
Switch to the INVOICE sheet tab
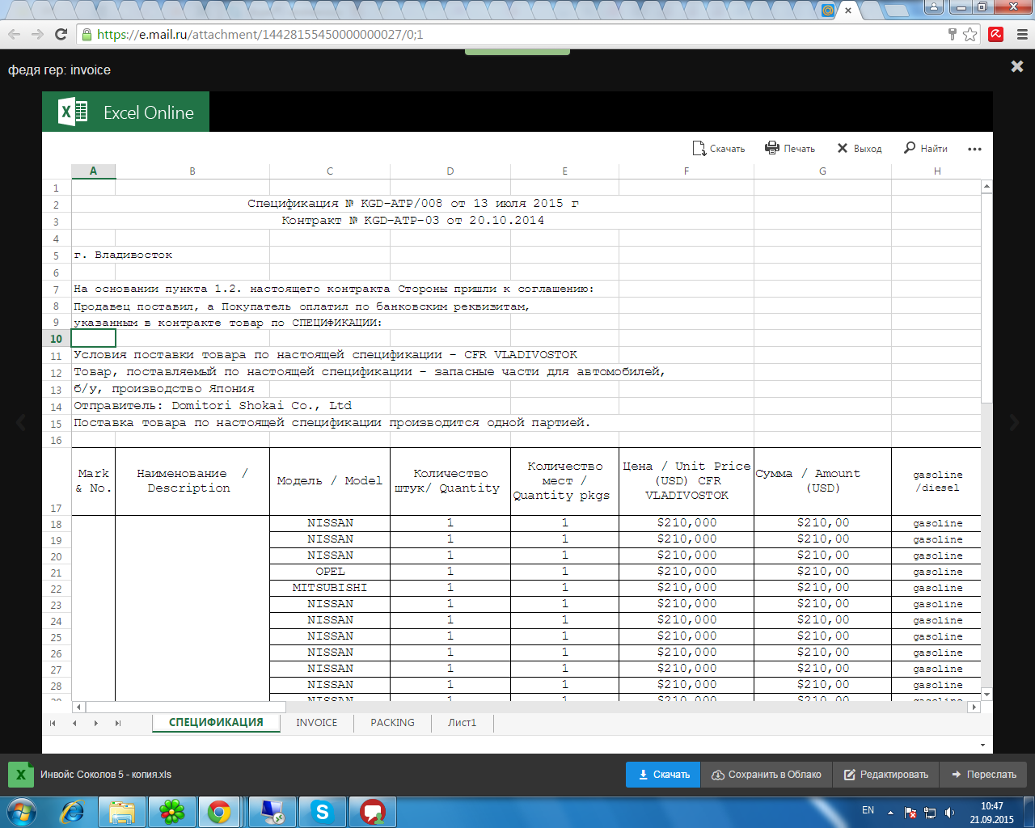pos(317,723)
